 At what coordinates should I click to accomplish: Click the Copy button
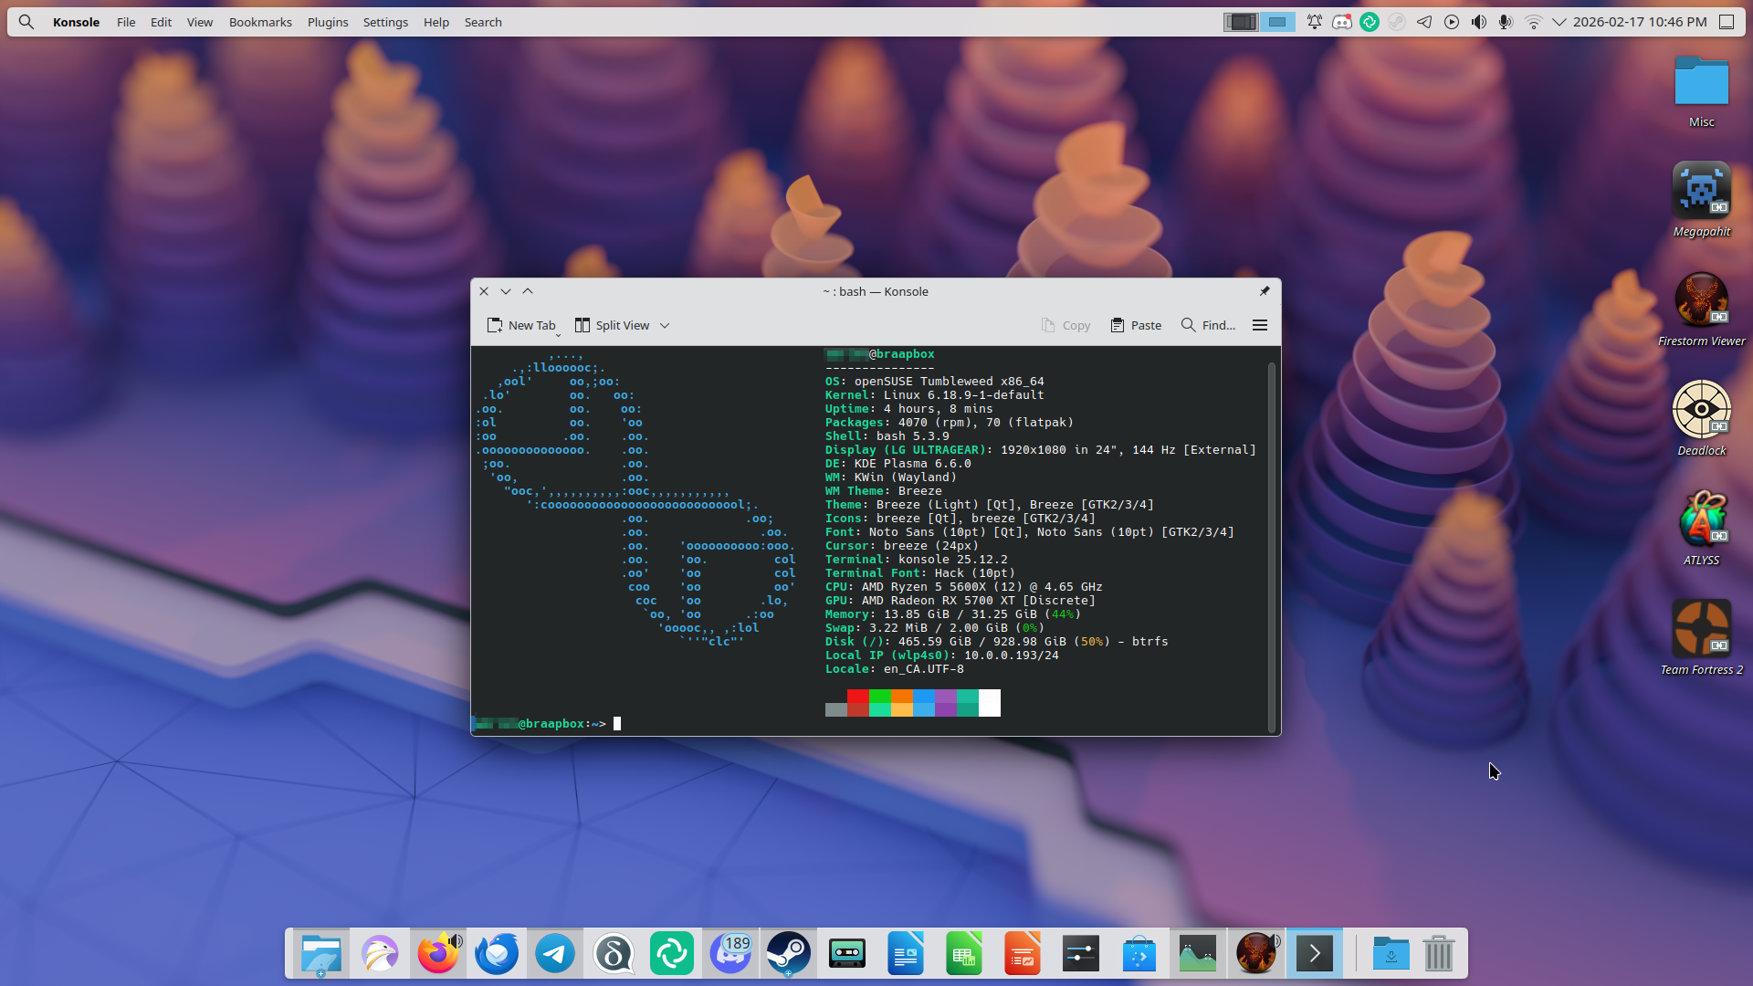tap(1065, 325)
